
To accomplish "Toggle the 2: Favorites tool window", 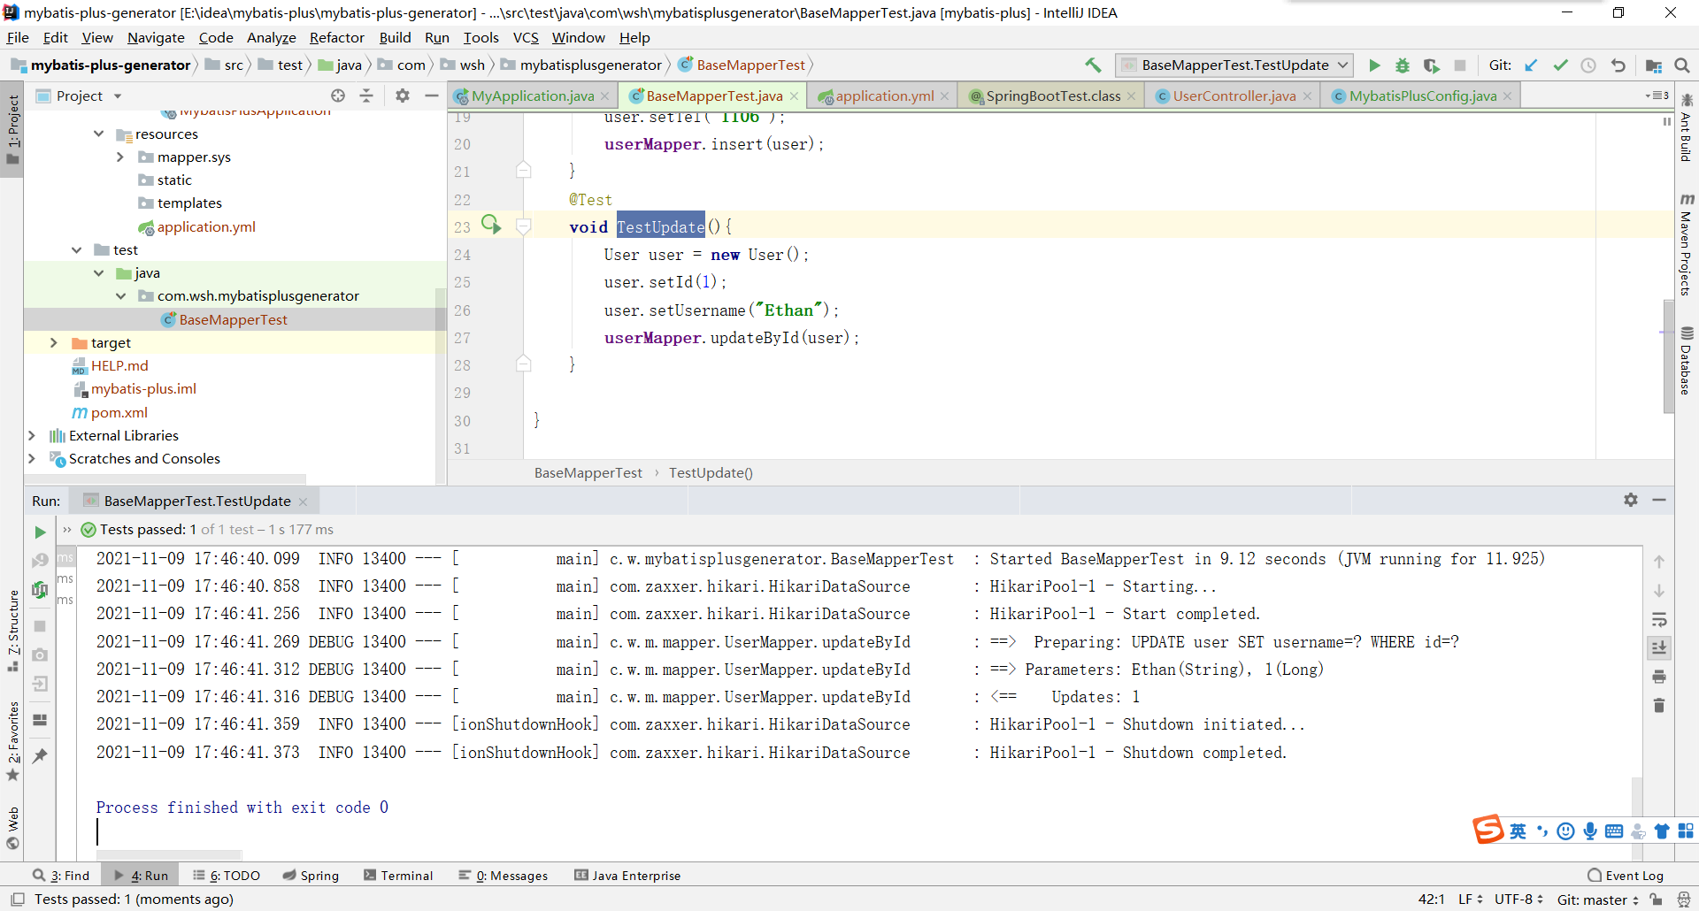I will pos(12,741).
